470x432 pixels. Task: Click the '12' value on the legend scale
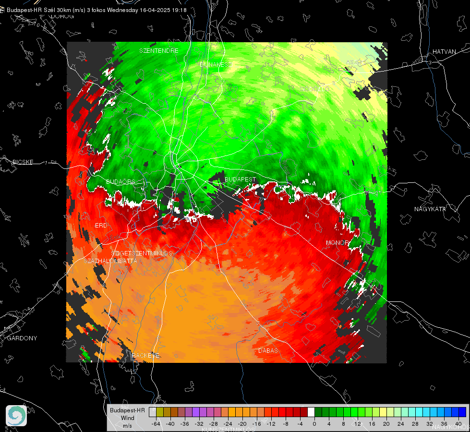pyautogui.click(x=358, y=424)
